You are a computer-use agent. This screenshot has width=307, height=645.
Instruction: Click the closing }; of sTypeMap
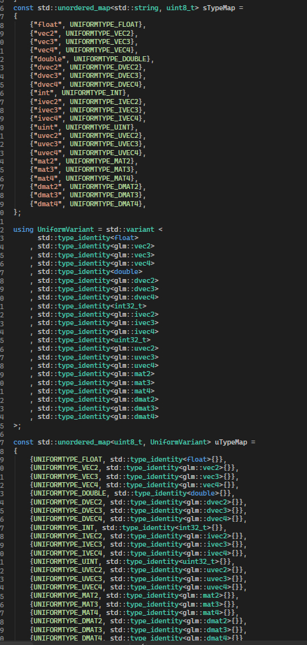(17, 212)
